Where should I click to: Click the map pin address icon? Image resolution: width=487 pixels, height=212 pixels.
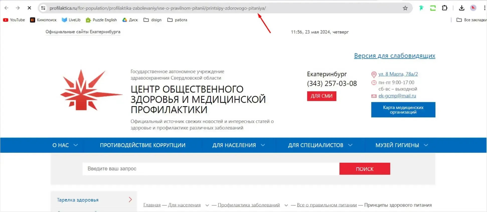pyautogui.click(x=374, y=74)
